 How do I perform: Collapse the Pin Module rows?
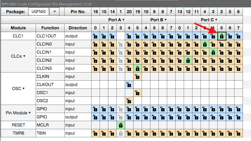29,113
